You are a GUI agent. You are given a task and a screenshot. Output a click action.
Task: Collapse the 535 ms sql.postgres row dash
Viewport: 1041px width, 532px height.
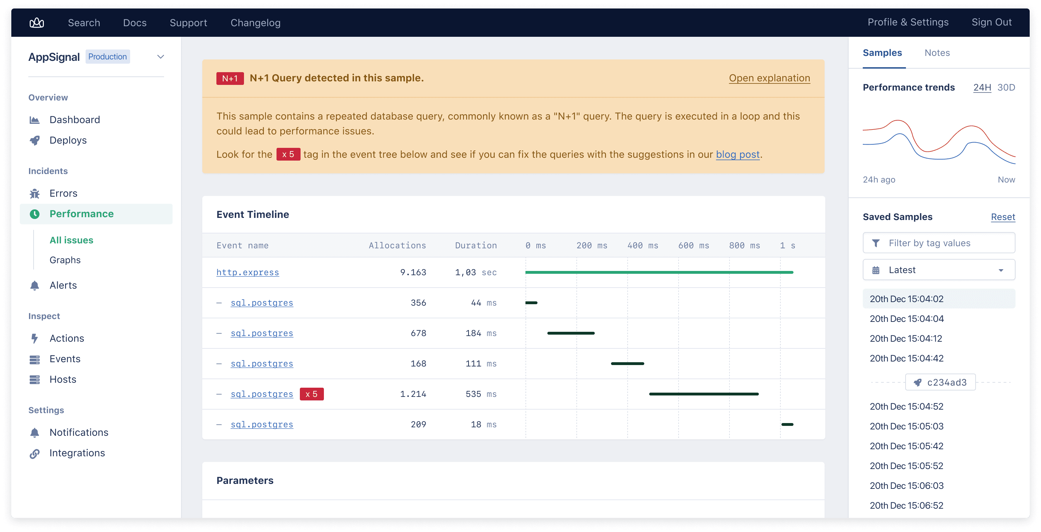tap(219, 394)
